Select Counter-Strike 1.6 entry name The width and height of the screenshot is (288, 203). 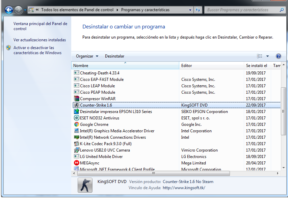tap(96, 105)
